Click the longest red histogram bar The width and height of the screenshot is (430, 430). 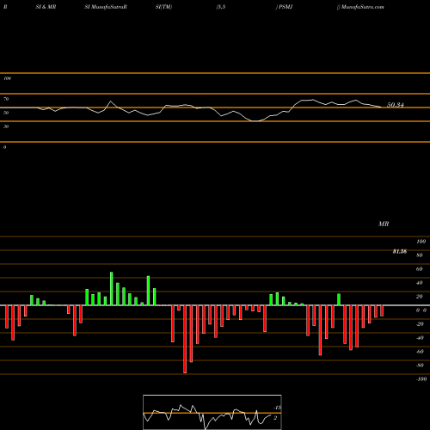[x=185, y=339]
